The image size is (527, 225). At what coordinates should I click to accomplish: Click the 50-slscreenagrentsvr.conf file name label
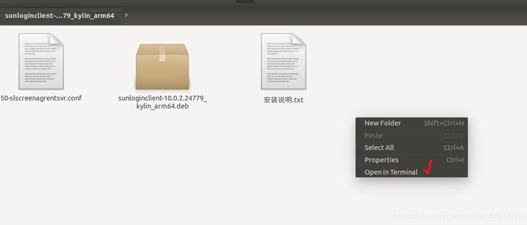41,98
